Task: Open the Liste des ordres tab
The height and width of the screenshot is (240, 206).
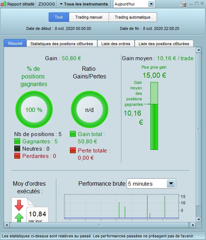Action: pos(116,44)
